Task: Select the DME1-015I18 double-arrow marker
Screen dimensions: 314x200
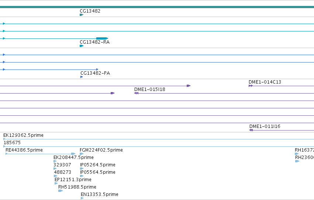Action: (x=136, y=93)
